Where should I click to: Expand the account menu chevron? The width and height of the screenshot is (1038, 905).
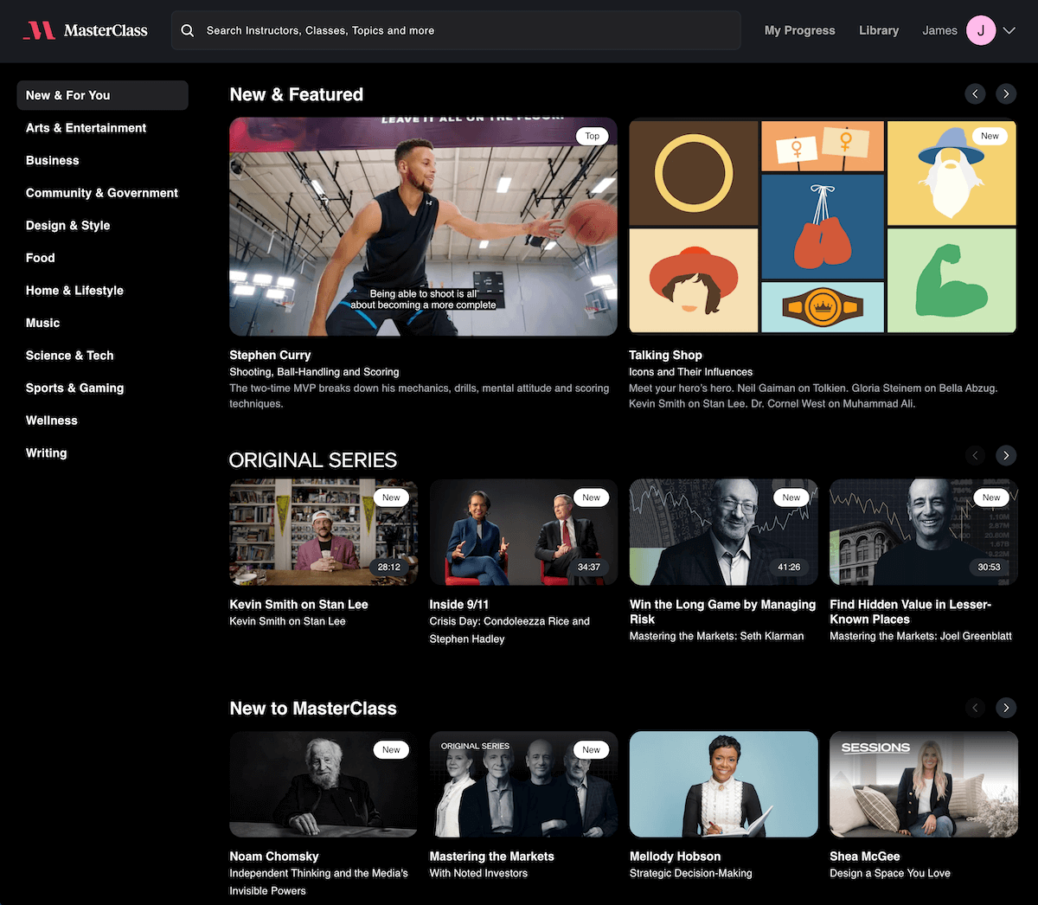[1009, 30]
